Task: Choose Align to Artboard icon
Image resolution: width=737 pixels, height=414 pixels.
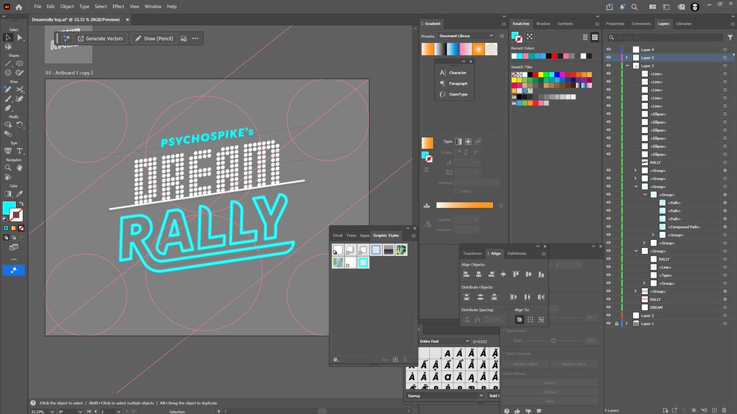Action: tap(520, 320)
